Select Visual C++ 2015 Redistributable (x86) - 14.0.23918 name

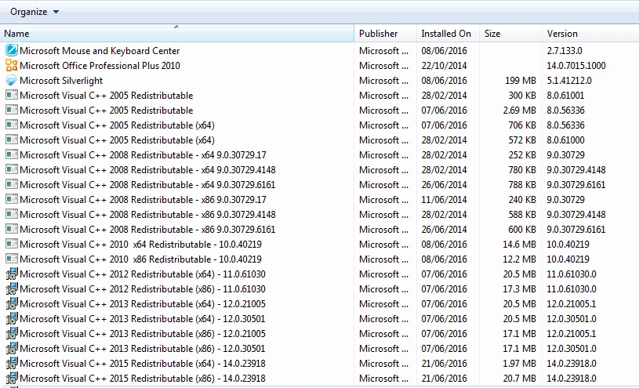(x=143, y=379)
